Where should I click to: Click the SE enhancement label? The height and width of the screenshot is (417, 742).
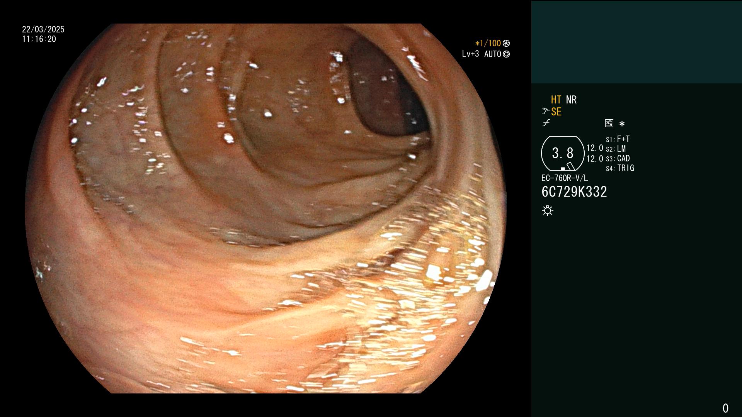[556, 112]
